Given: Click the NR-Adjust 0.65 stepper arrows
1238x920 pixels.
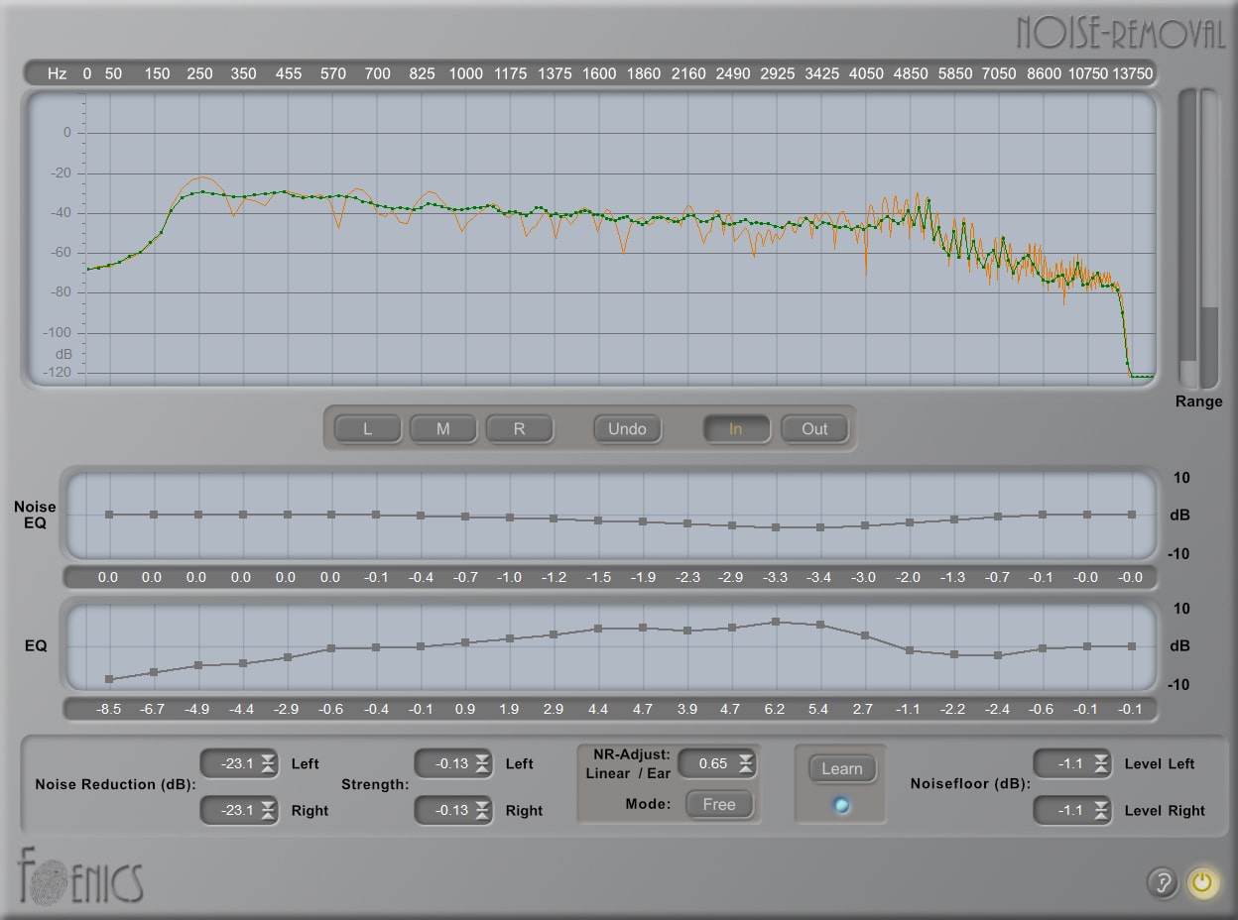Looking at the screenshot, I should click(x=745, y=763).
